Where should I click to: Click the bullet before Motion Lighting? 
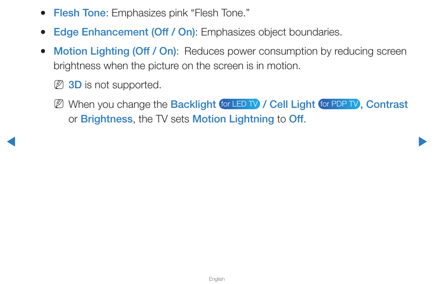coord(43,51)
